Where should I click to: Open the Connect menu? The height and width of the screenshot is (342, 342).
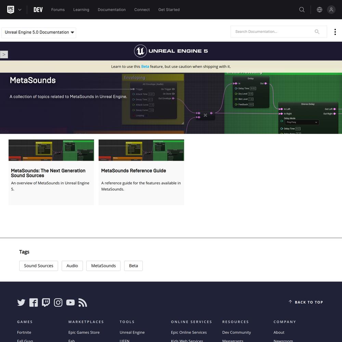tap(142, 10)
